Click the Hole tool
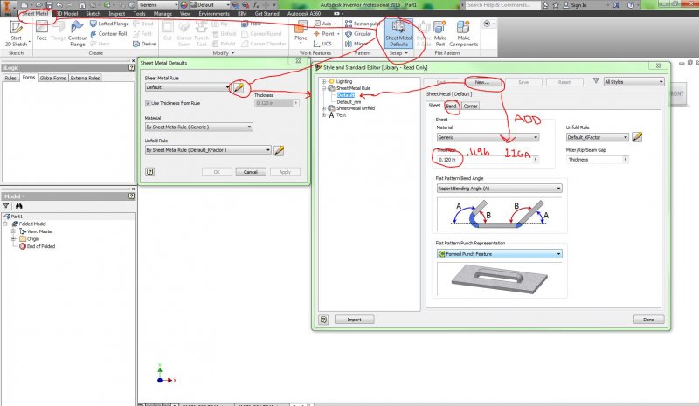Viewport: 699px width, 406px height. click(x=252, y=24)
